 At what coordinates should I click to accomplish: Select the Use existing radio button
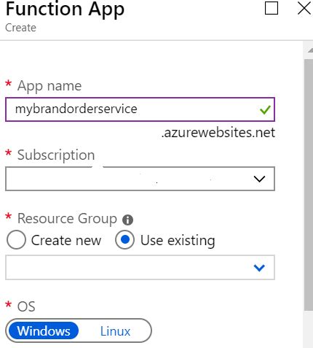[124, 240]
